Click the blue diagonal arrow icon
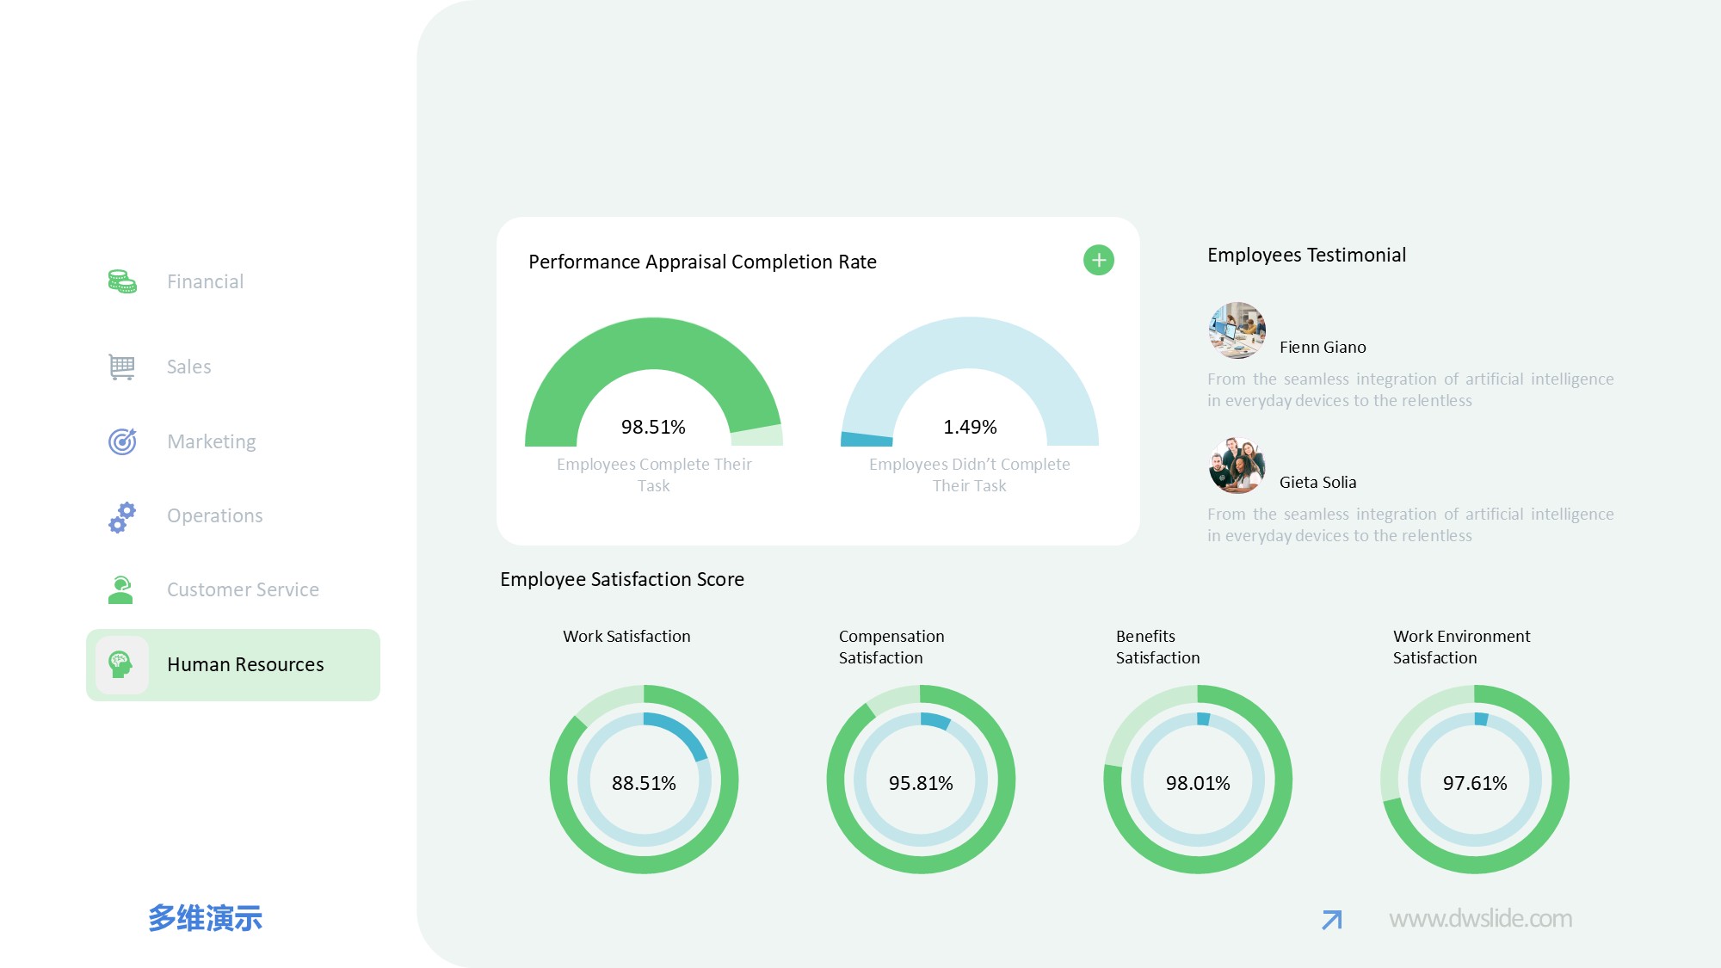The image size is (1721, 968). tap(1331, 920)
